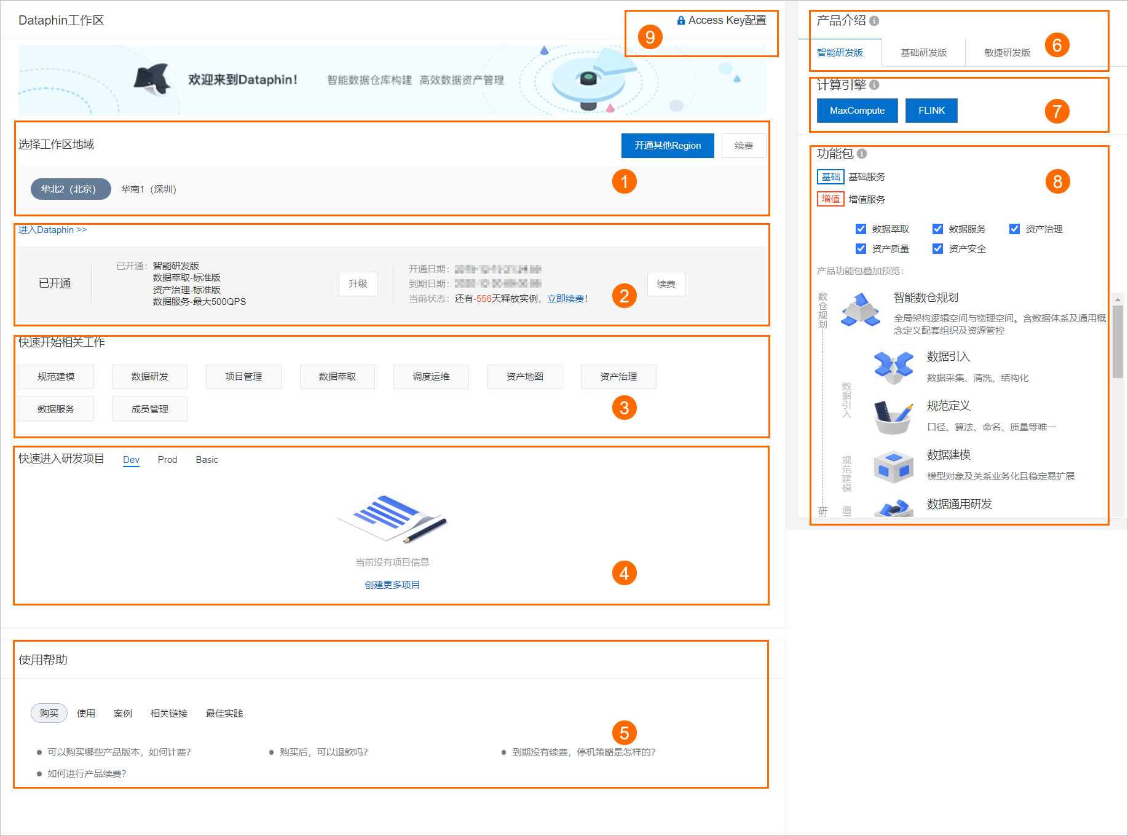
Task: Select the 相关链接 help tab
Action: pyautogui.click(x=169, y=713)
